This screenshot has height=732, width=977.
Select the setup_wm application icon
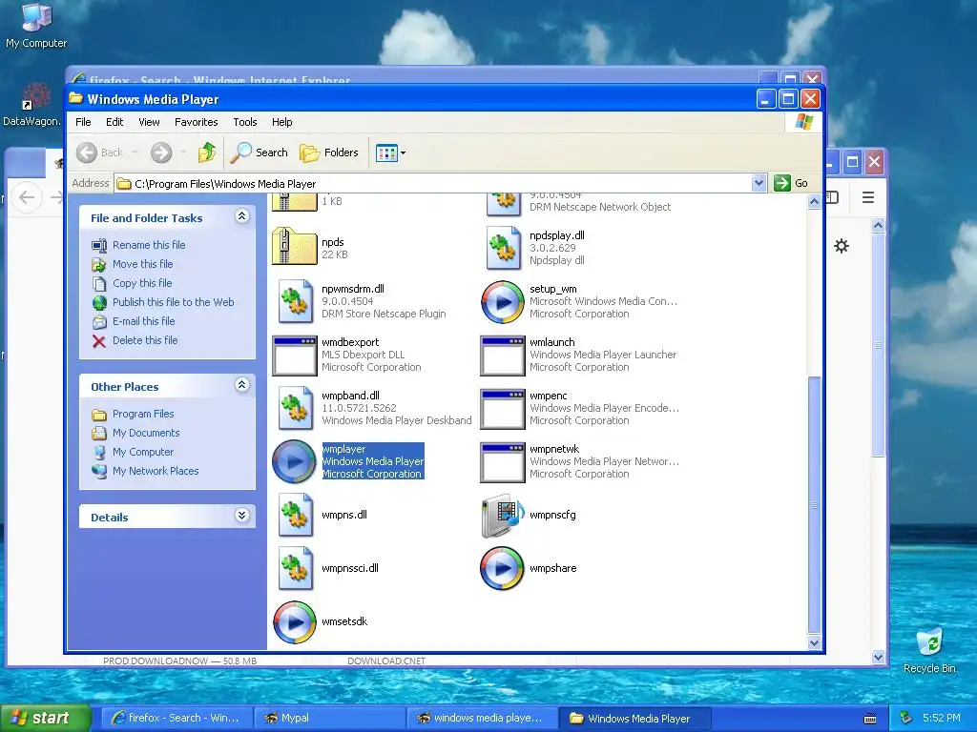coord(502,302)
